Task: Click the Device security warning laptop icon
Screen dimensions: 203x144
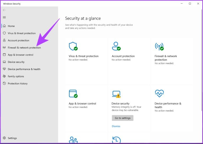Action: pyautogui.click(x=116, y=94)
